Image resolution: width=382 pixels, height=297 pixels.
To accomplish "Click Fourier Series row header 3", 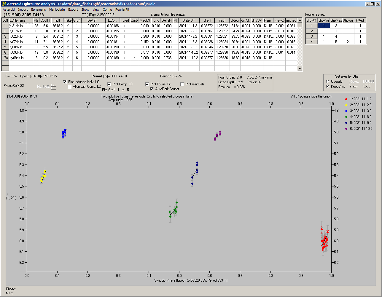I will point(312,36).
